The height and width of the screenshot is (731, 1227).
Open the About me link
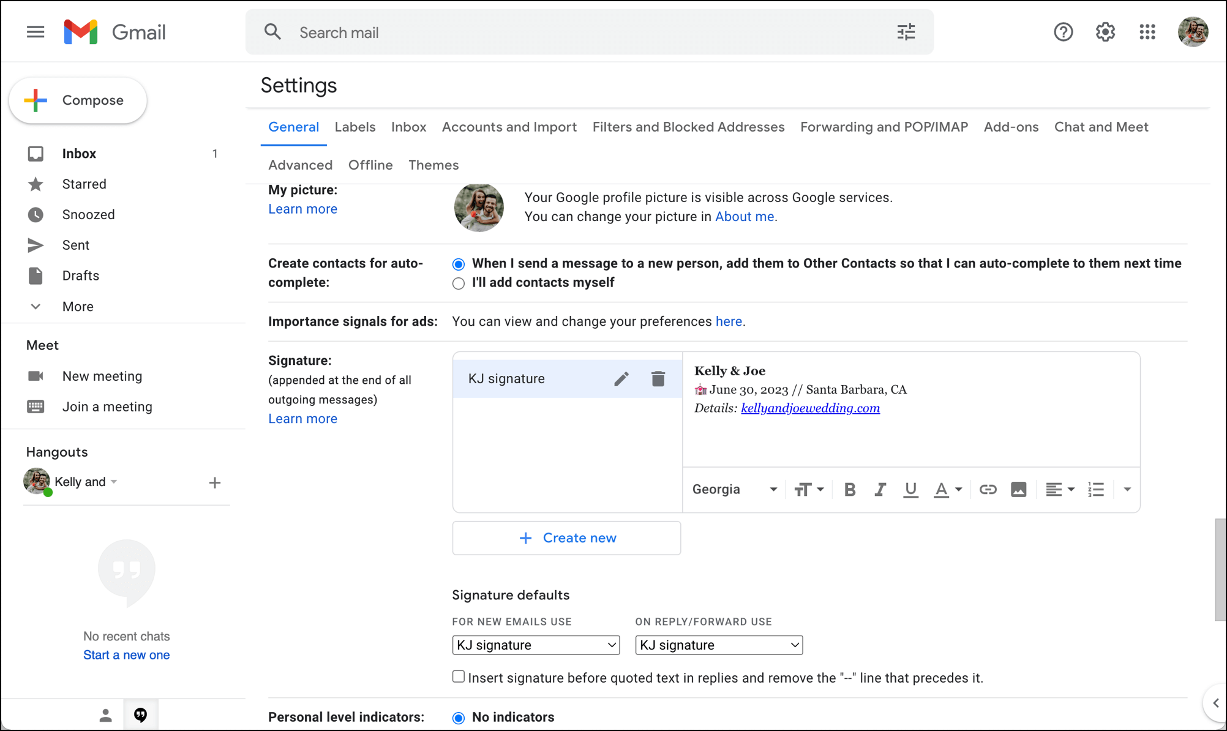coord(745,217)
